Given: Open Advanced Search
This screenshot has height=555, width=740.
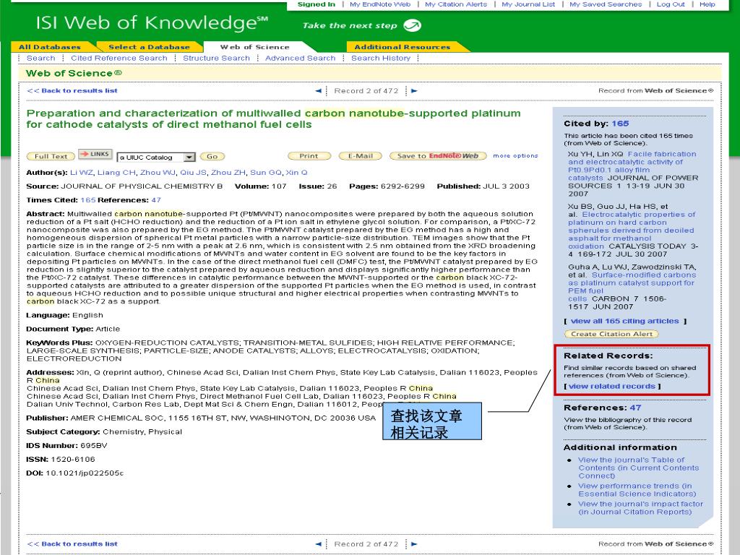Looking at the screenshot, I should click(x=300, y=58).
